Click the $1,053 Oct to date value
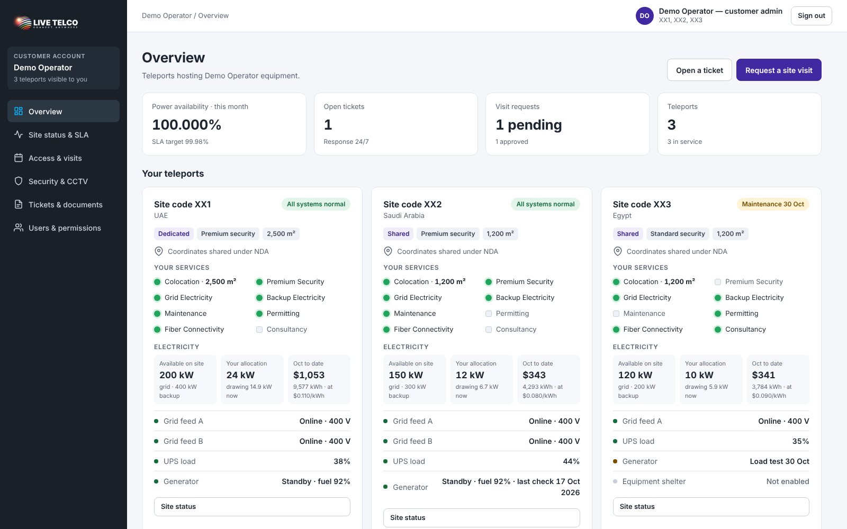Viewport: 847px width, 529px height. point(309,375)
